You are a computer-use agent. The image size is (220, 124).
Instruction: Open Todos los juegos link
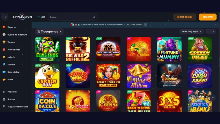191,32
